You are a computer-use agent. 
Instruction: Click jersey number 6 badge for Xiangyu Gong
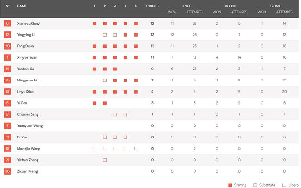[7, 23]
